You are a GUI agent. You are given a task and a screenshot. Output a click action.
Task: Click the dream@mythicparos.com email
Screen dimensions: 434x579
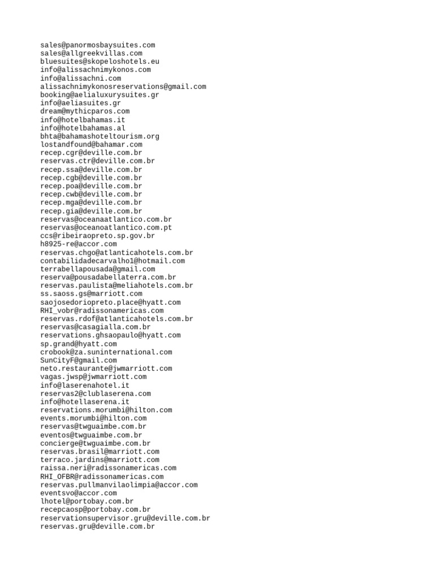pyautogui.click(x=85, y=111)
